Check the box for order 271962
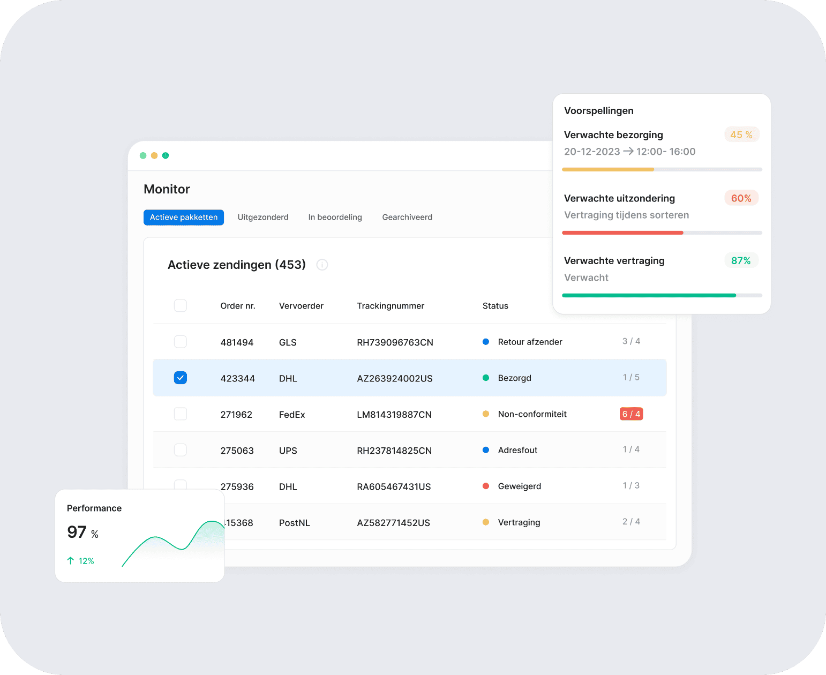 181,414
